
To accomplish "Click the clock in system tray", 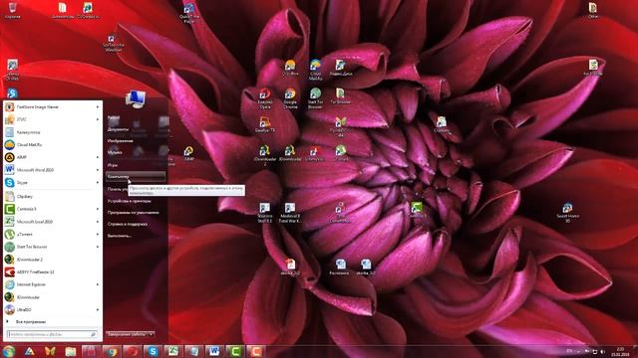I will (620, 351).
